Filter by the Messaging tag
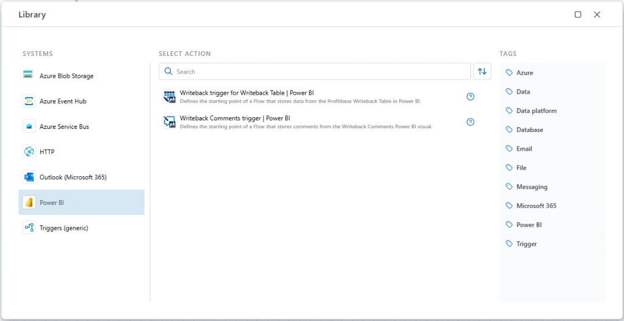Image resolution: width=624 pixels, height=321 pixels. pos(531,187)
